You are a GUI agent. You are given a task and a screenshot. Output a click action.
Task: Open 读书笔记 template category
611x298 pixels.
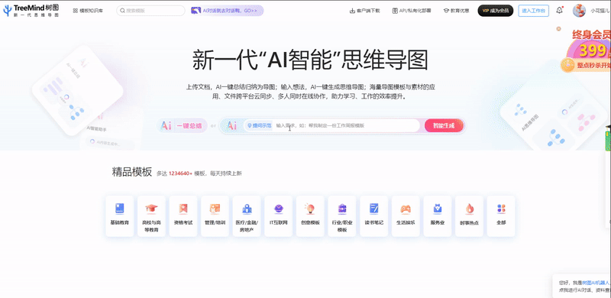(x=373, y=215)
